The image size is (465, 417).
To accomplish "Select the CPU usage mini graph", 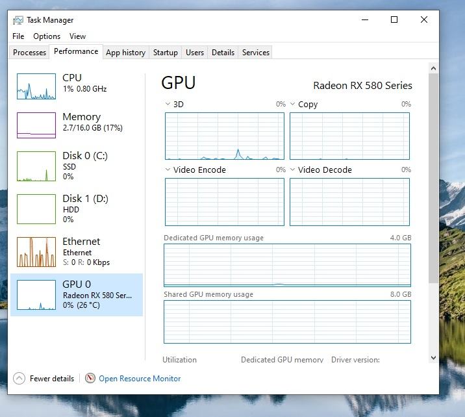I will 36,86.
